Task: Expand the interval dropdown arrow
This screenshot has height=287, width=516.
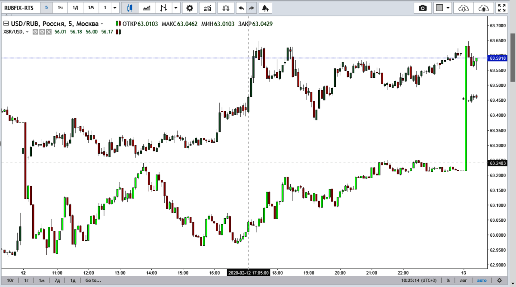Action: pyautogui.click(x=114, y=8)
